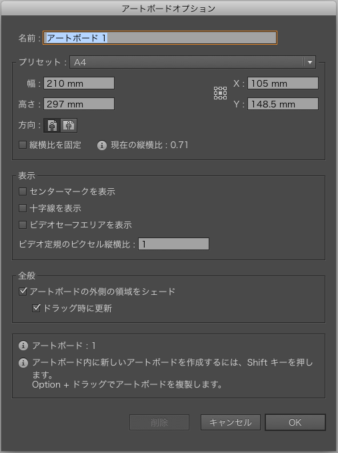
Task: Click the OK button
Action: click(x=295, y=422)
